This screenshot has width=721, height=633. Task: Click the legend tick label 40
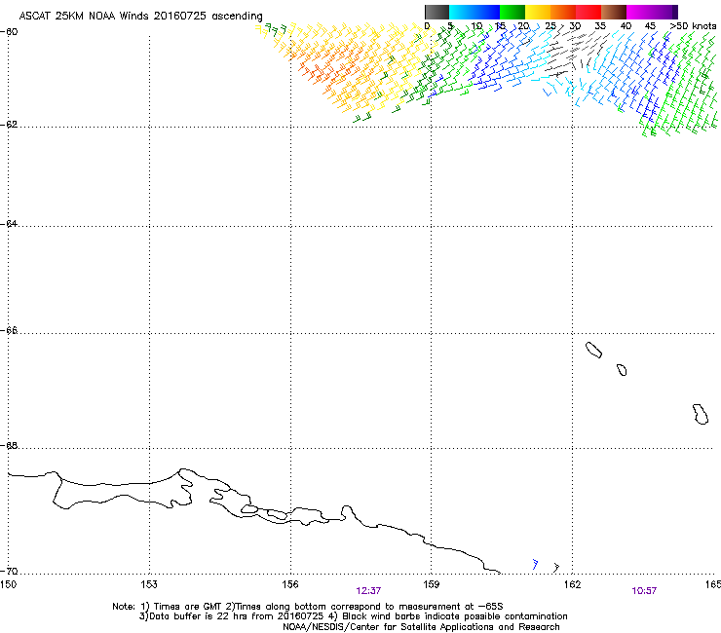click(626, 26)
